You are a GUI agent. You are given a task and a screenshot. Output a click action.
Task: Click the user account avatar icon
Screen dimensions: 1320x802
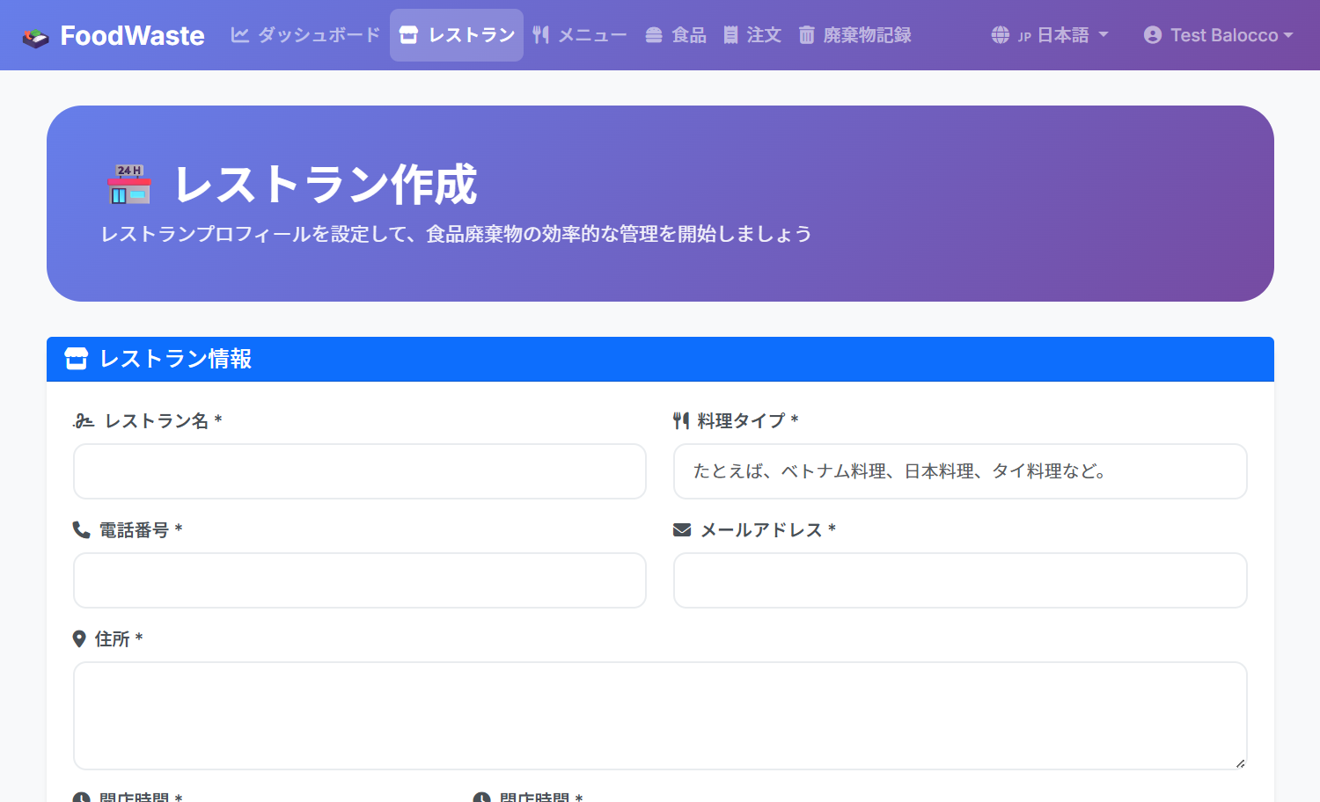(x=1153, y=35)
